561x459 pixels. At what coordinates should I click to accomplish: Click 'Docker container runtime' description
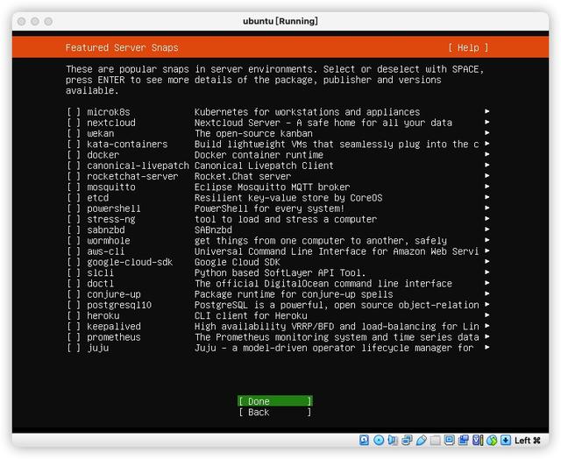pyautogui.click(x=259, y=155)
